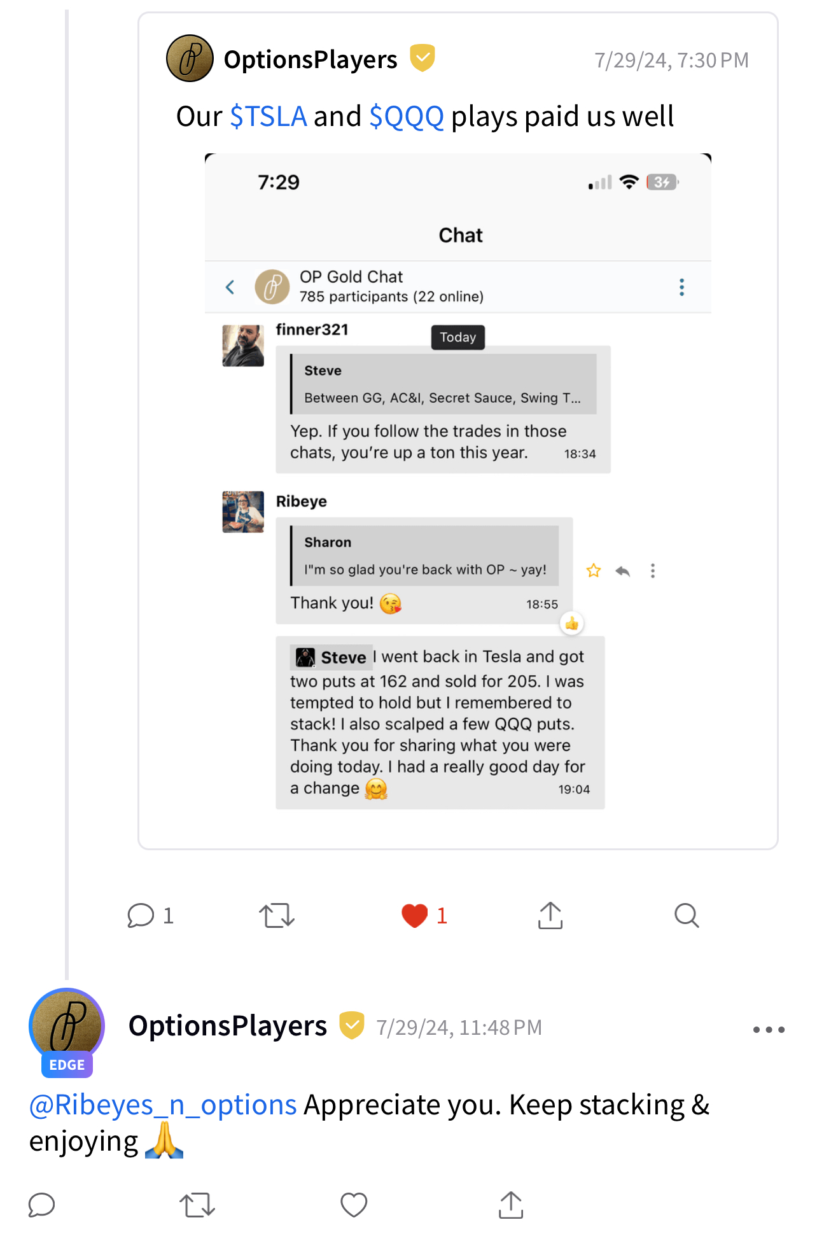Star the Ribeye 'Thank you!' message

click(x=594, y=570)
